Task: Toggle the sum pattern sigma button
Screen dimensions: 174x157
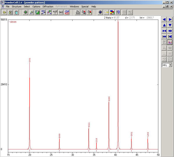Action: [164, 42]
